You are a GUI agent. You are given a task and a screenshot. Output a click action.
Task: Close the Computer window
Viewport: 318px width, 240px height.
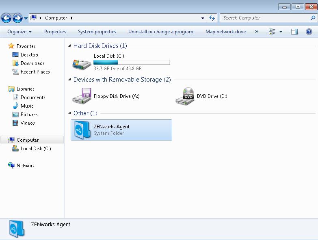coord(311,7)
